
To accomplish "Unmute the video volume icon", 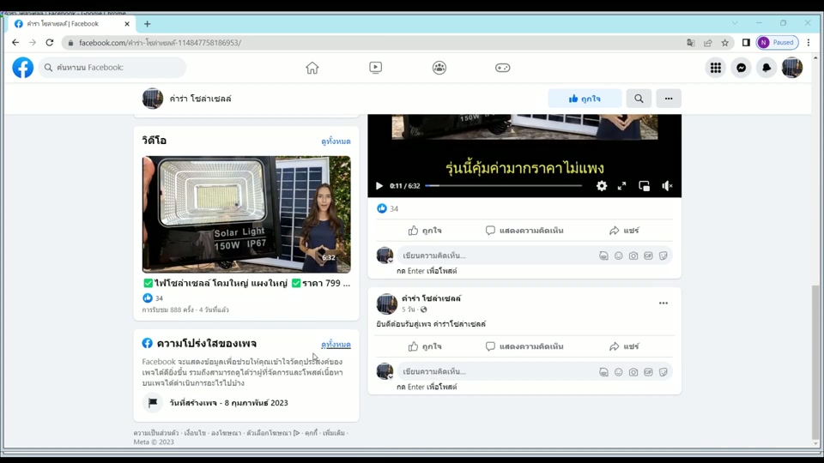I will coord(667,186).
